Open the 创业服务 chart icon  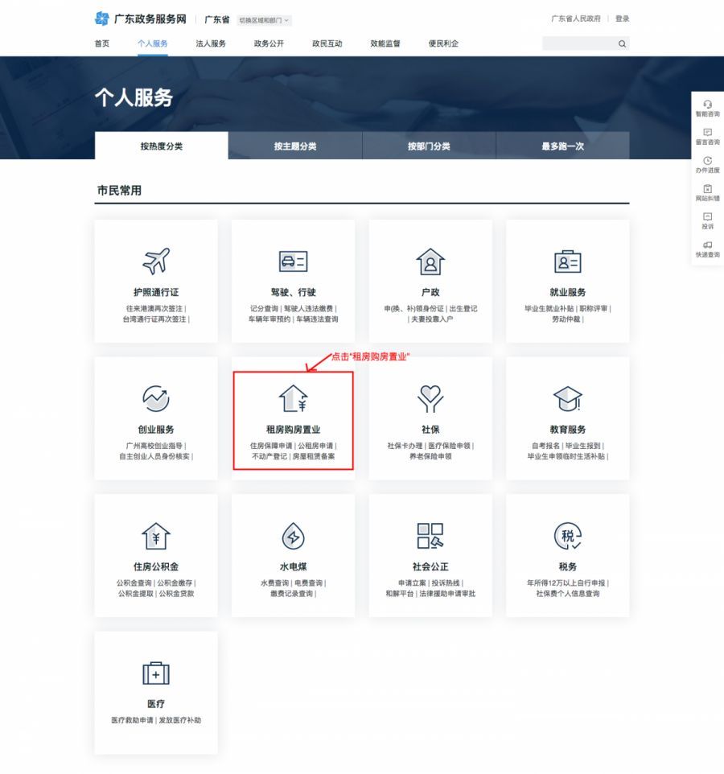pos(155,398)
